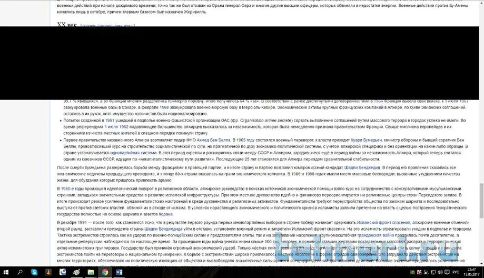Screen dimensions: 484x278
Task: Open the гражданская война link
Action: [x=376, y=235]
